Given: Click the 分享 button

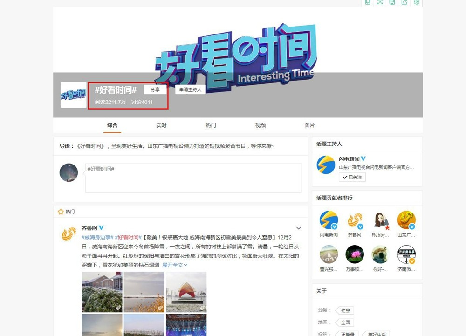Looking at the screenshot, I should pos(155,89).
